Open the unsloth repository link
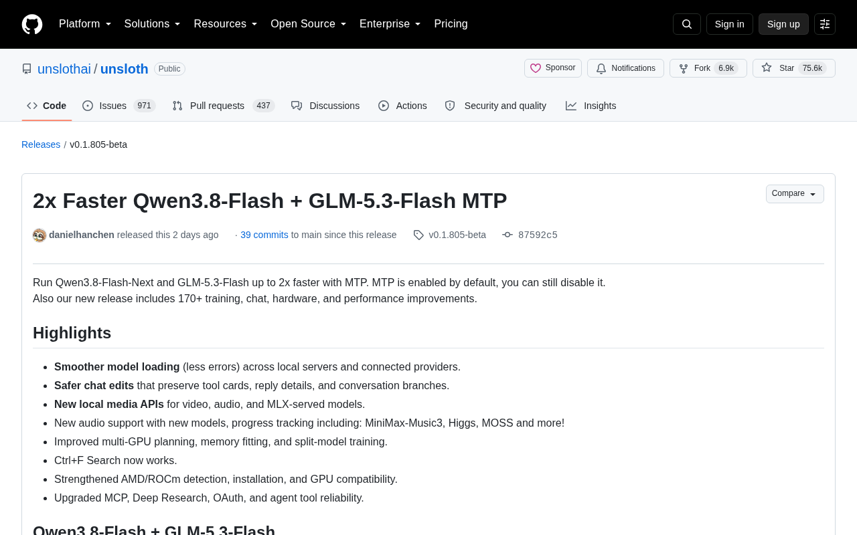857x535 pixels. click(x=125, y=69)
